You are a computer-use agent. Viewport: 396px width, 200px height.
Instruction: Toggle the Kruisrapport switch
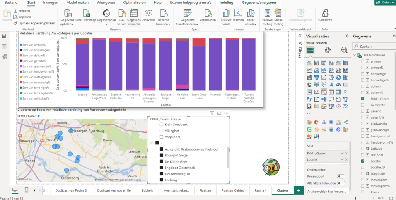pyautogui.click(x=341, y=176)
